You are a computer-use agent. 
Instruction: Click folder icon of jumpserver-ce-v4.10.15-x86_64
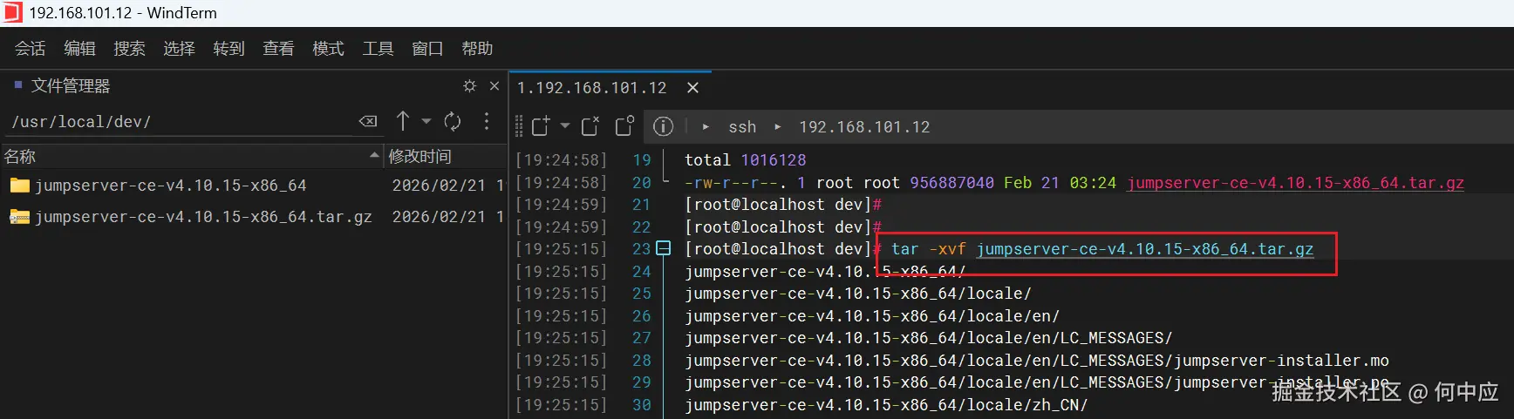[x=19, y=186]
